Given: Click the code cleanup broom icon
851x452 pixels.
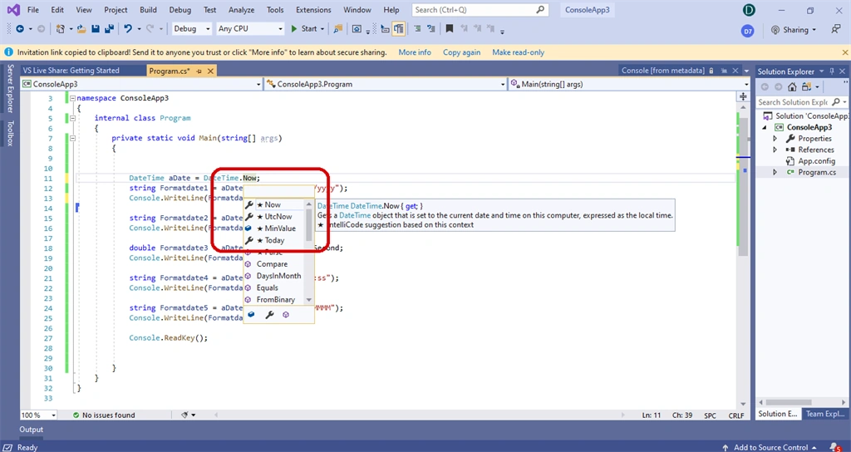Looking at the screenshot, I should pos(184,415).
